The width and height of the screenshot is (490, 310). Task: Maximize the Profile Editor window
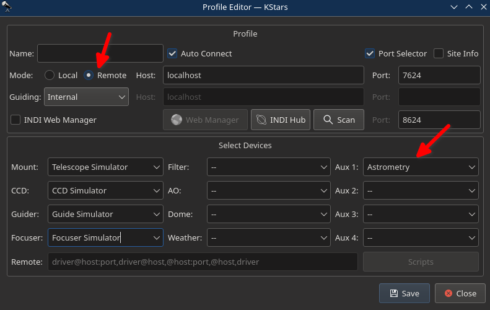469,7
